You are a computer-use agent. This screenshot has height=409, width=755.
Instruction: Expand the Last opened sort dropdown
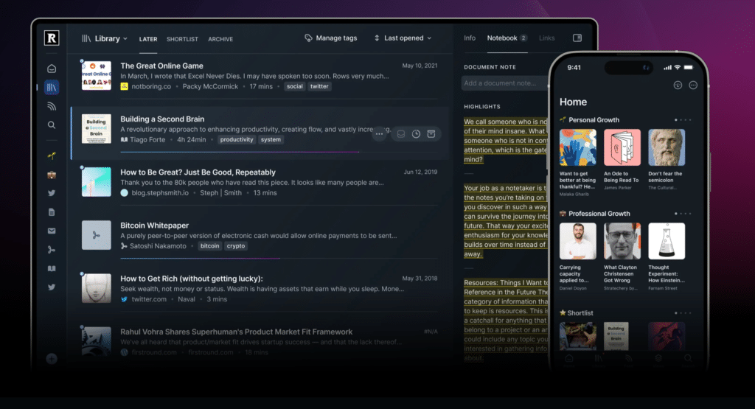[x=403, y=38]
